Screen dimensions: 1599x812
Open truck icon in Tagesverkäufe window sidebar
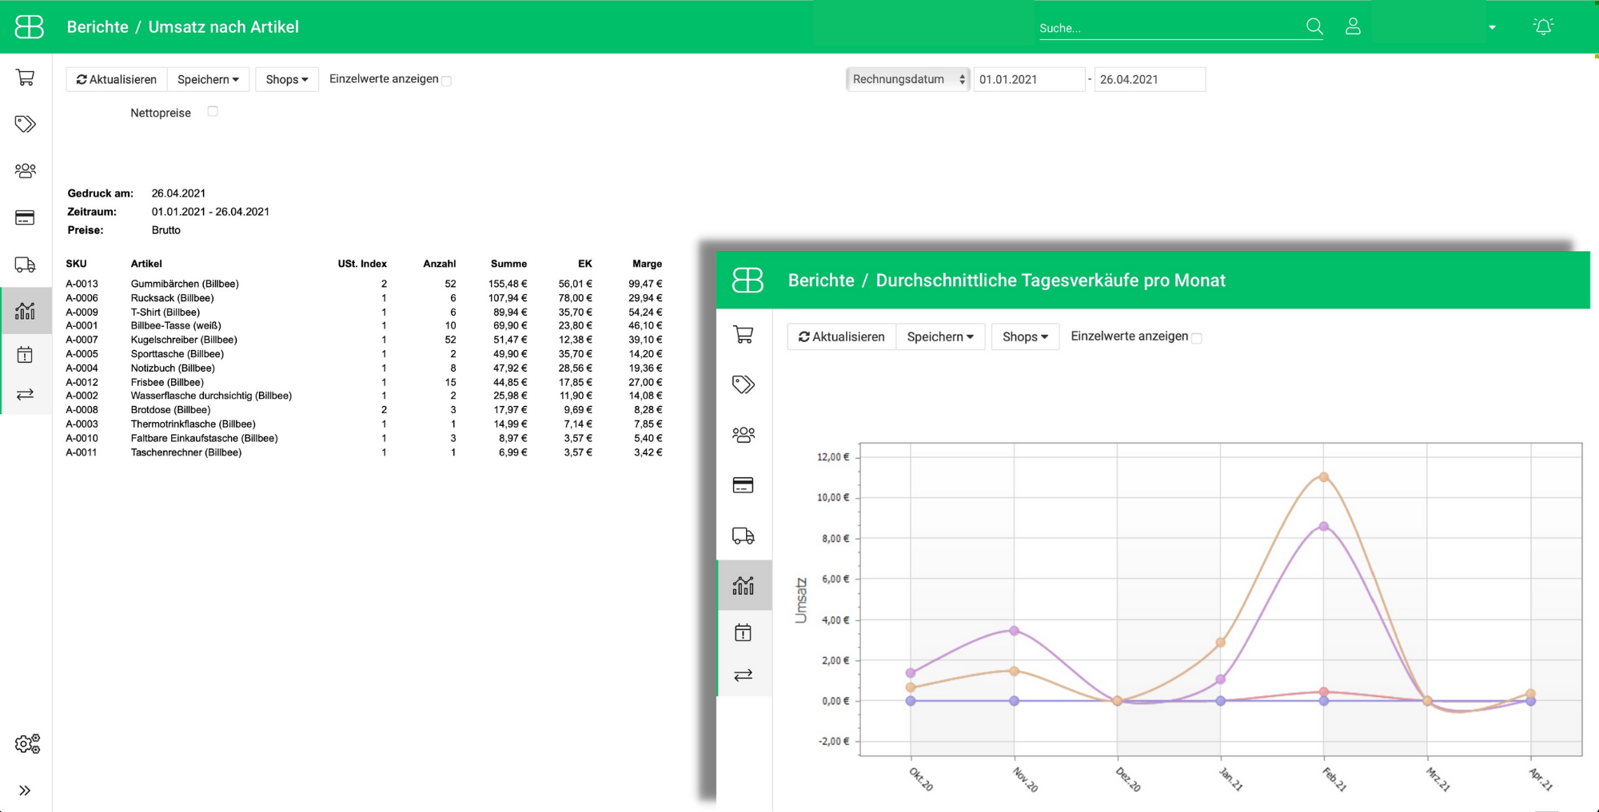[x=744, y=535]
